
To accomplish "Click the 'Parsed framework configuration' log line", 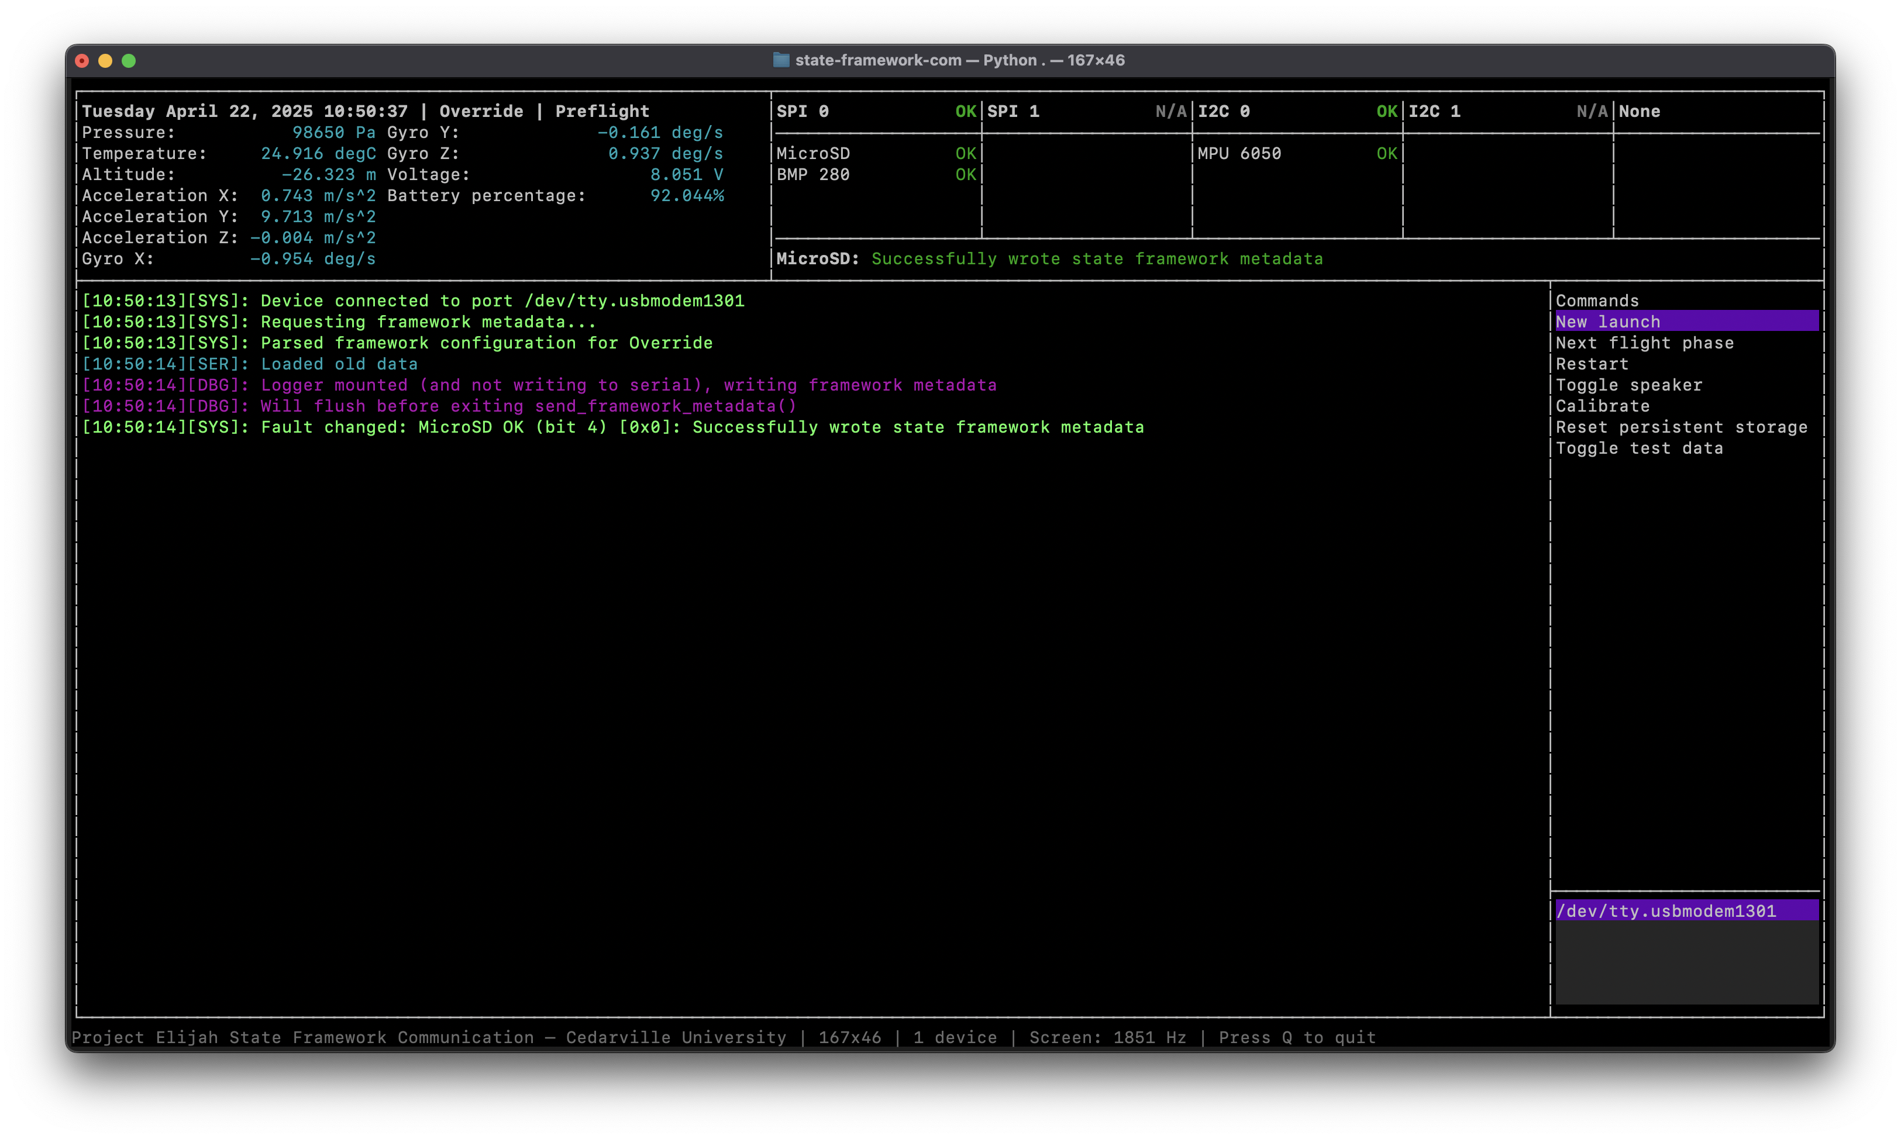I will click(397, 343).
